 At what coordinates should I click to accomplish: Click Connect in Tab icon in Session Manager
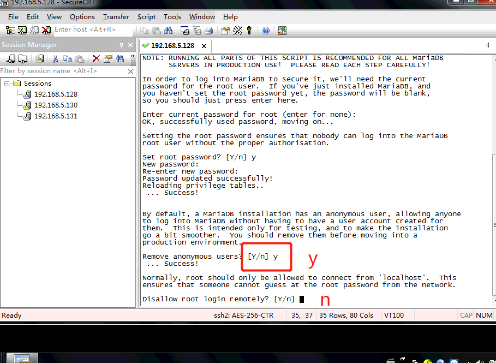tap(23, 58)
